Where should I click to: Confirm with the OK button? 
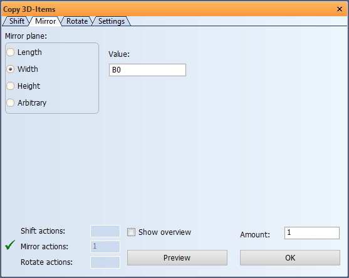tap(290, 258)
